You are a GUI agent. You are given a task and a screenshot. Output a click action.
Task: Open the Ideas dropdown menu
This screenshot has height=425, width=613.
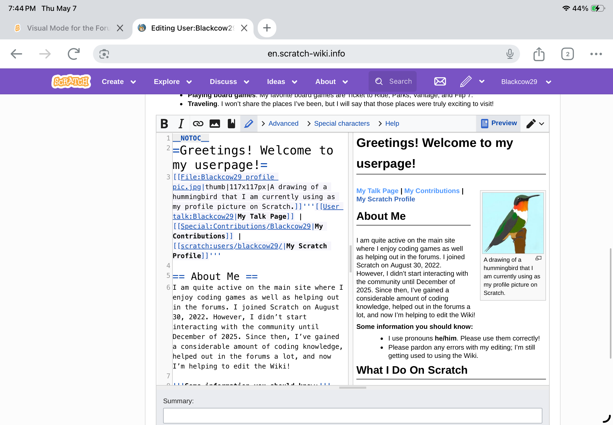point(282,82)
